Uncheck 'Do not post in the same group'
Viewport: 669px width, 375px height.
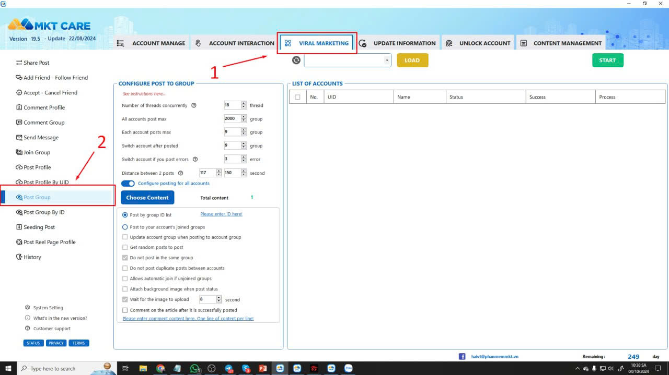125,258
